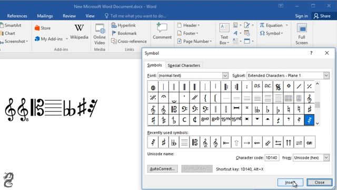
Task: Select the fermata symbol in the grid
Action: (164, 98)
